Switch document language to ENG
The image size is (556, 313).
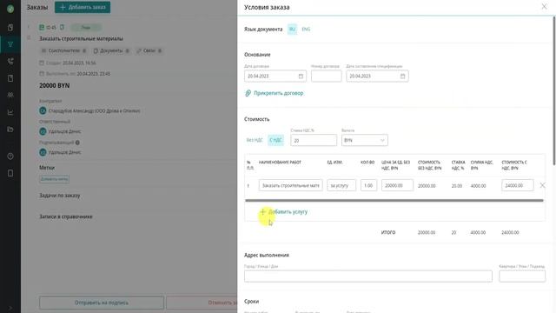[x=306, y=29]
